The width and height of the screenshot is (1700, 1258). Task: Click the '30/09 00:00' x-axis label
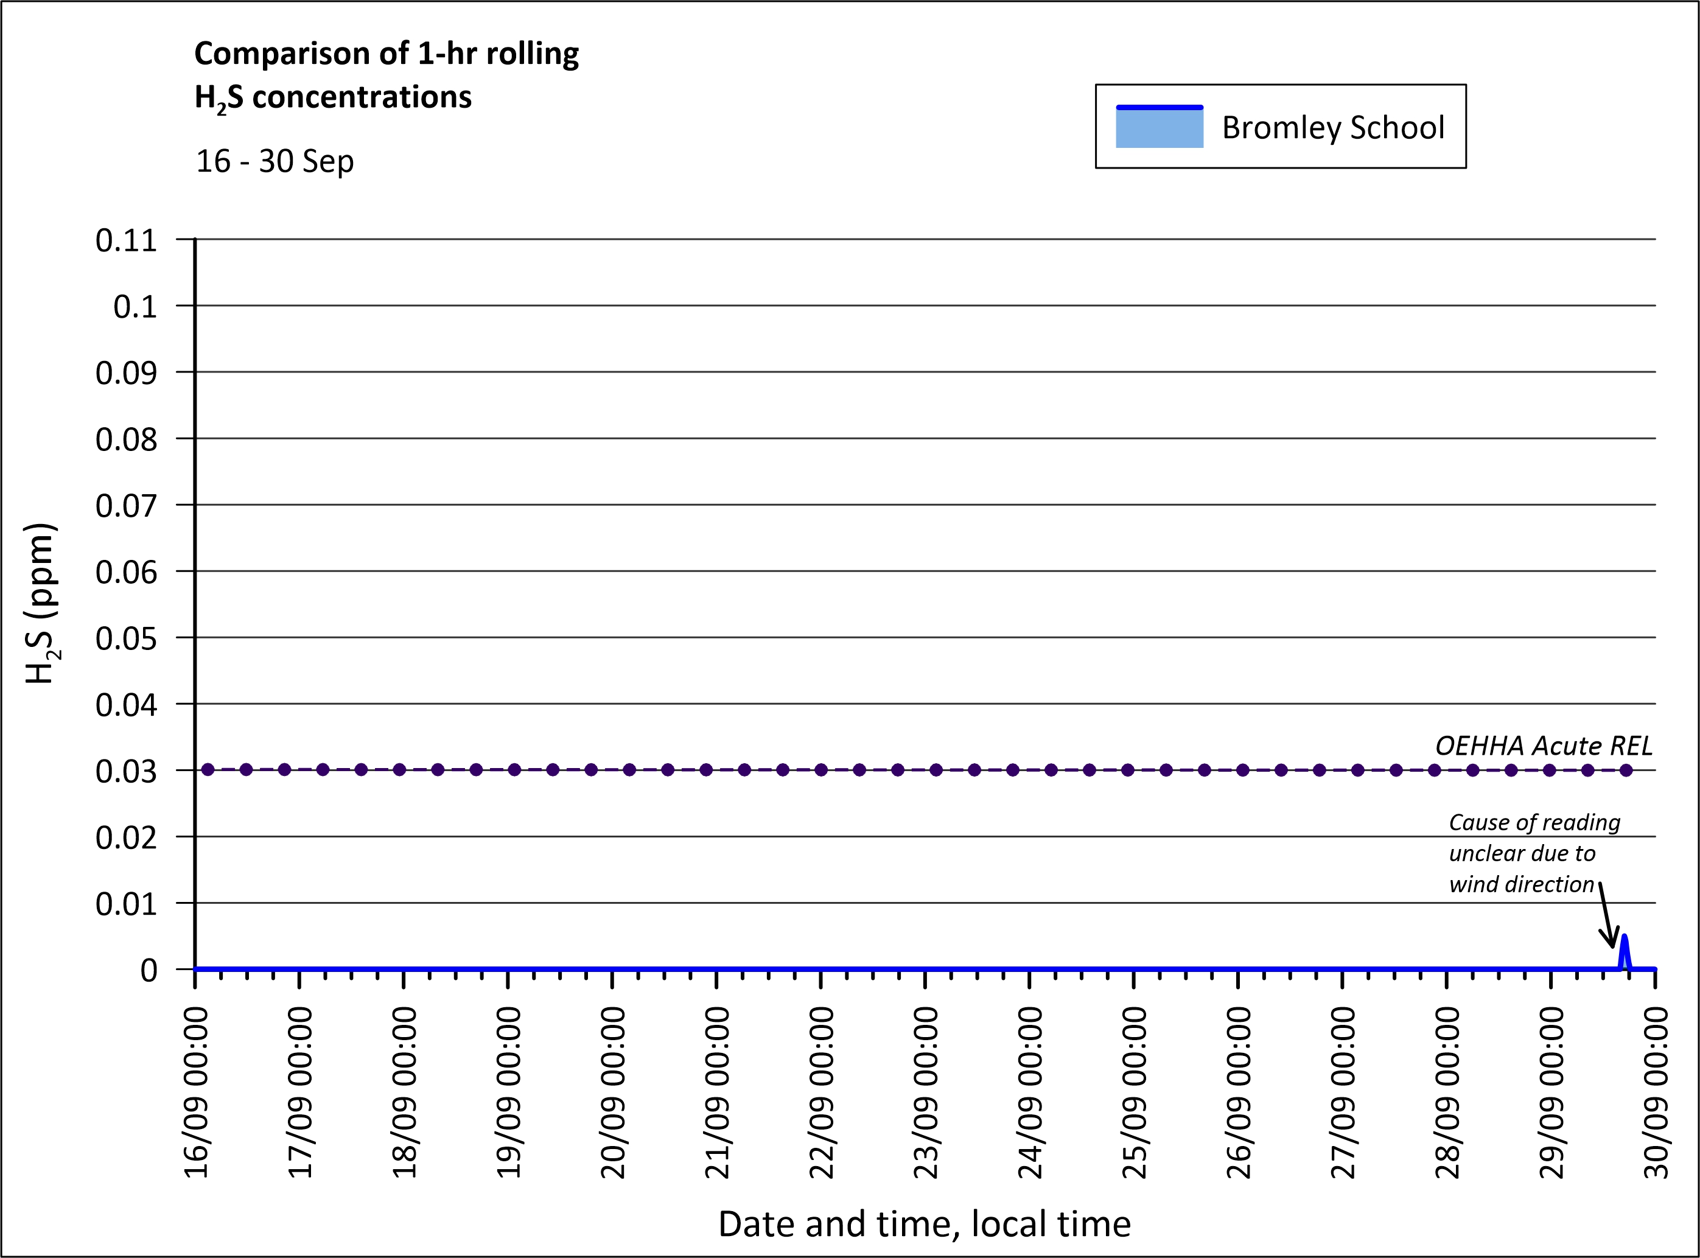click(1655, 1092)
